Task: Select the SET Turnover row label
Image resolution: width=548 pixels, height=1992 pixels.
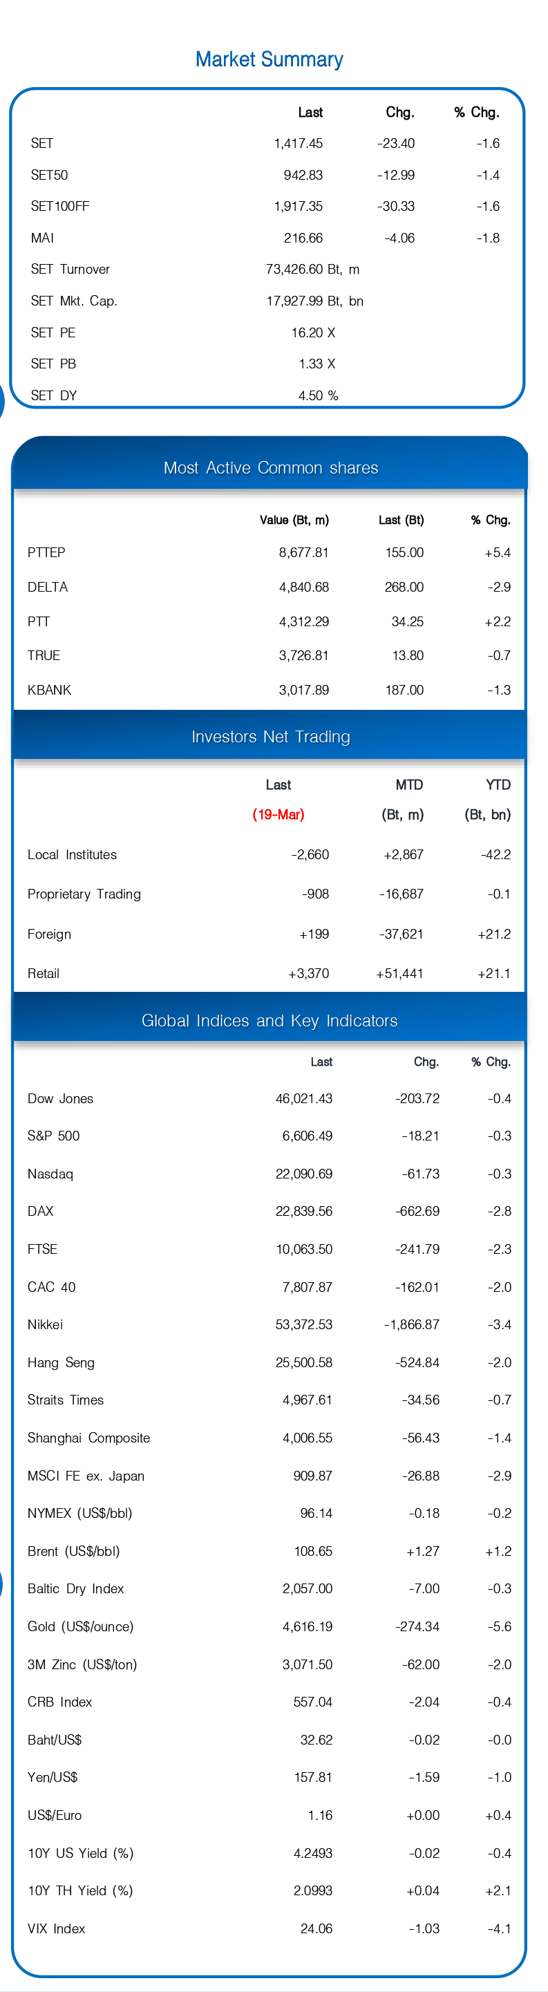Action: [x=70, y=269]
